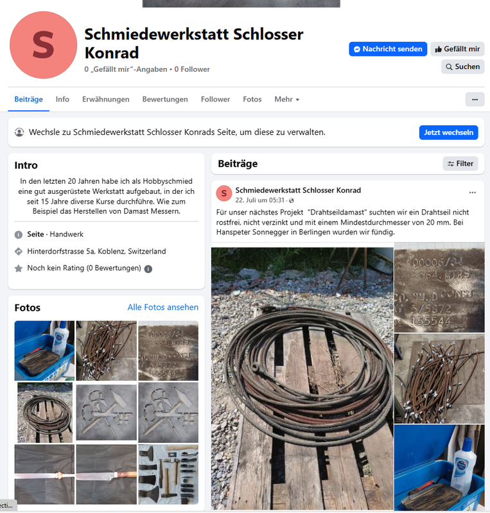
Task: Click the globe privacy icon on the post
Action: click(x=292, y=200)
